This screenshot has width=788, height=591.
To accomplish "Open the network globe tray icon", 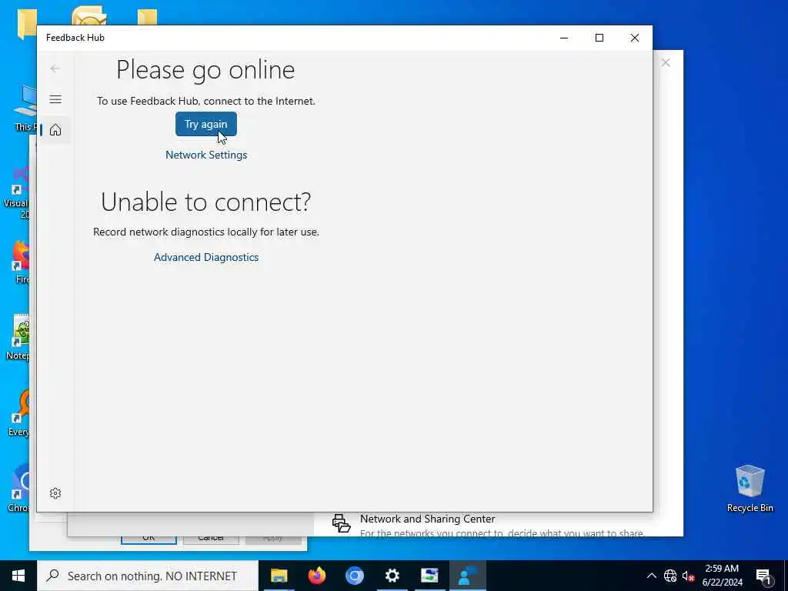I will (x=670, y=576).
